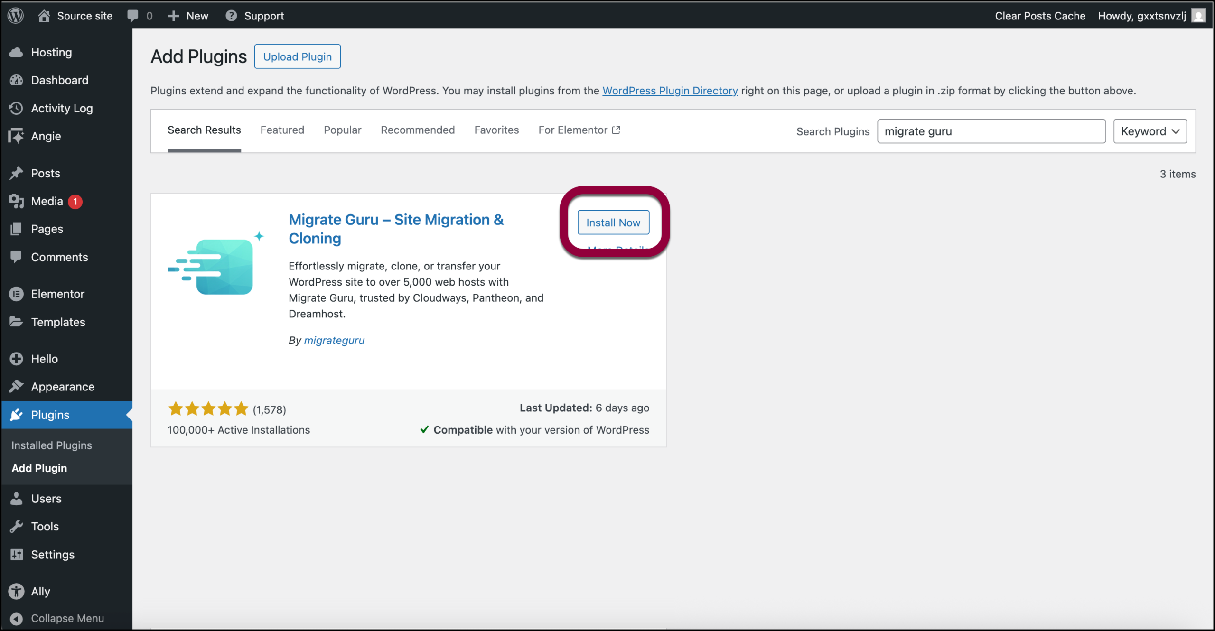The width and height of the screenshot is (1215, 631).
Task: Click the Activity Log clock icon
Action: coord(16,108)
